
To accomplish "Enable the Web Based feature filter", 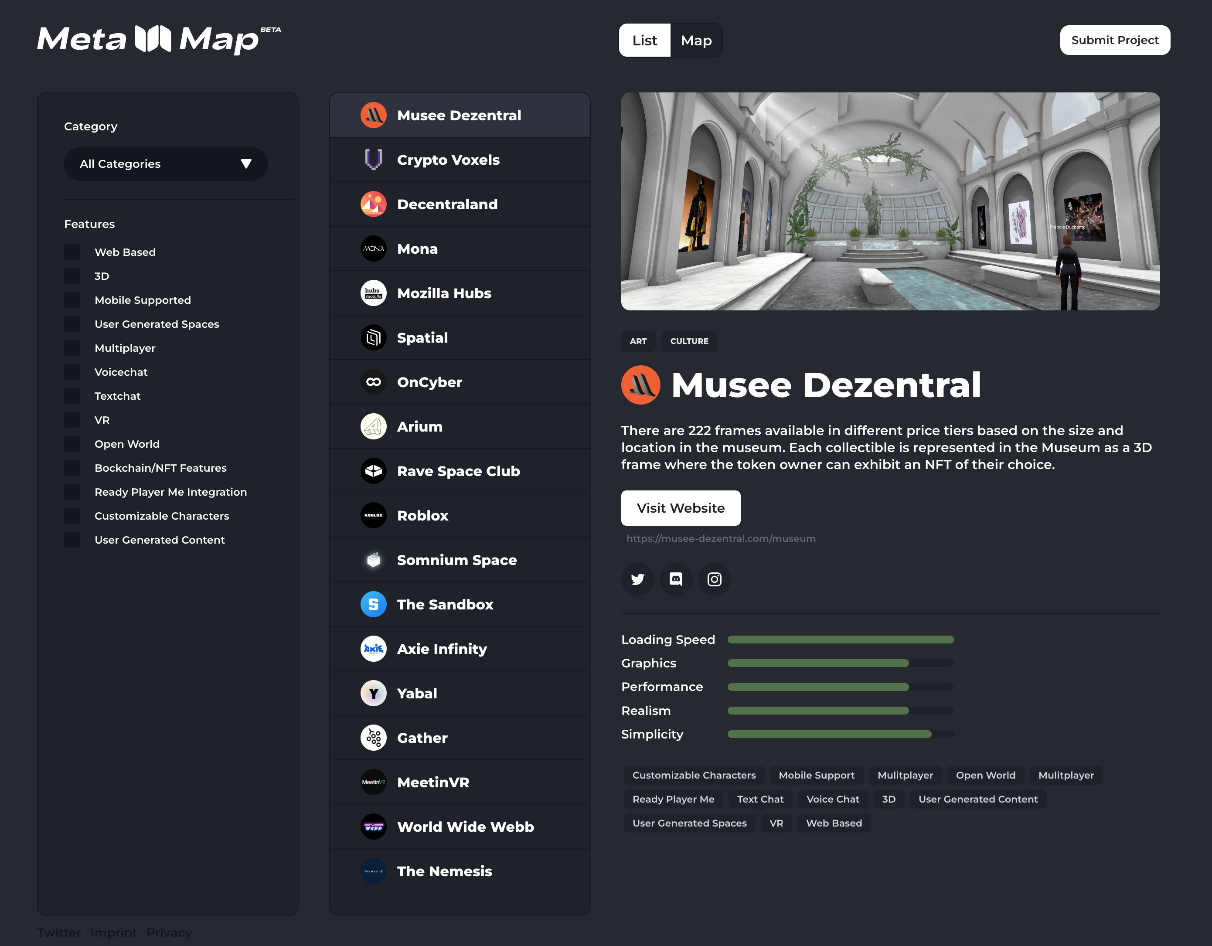I will [71, 252].
